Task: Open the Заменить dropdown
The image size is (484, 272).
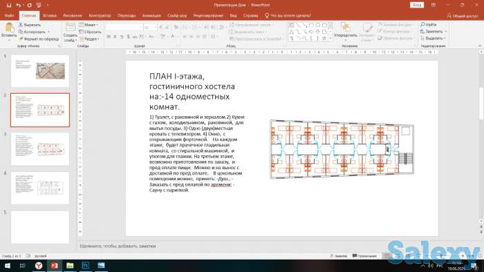Action: point(433,32)
